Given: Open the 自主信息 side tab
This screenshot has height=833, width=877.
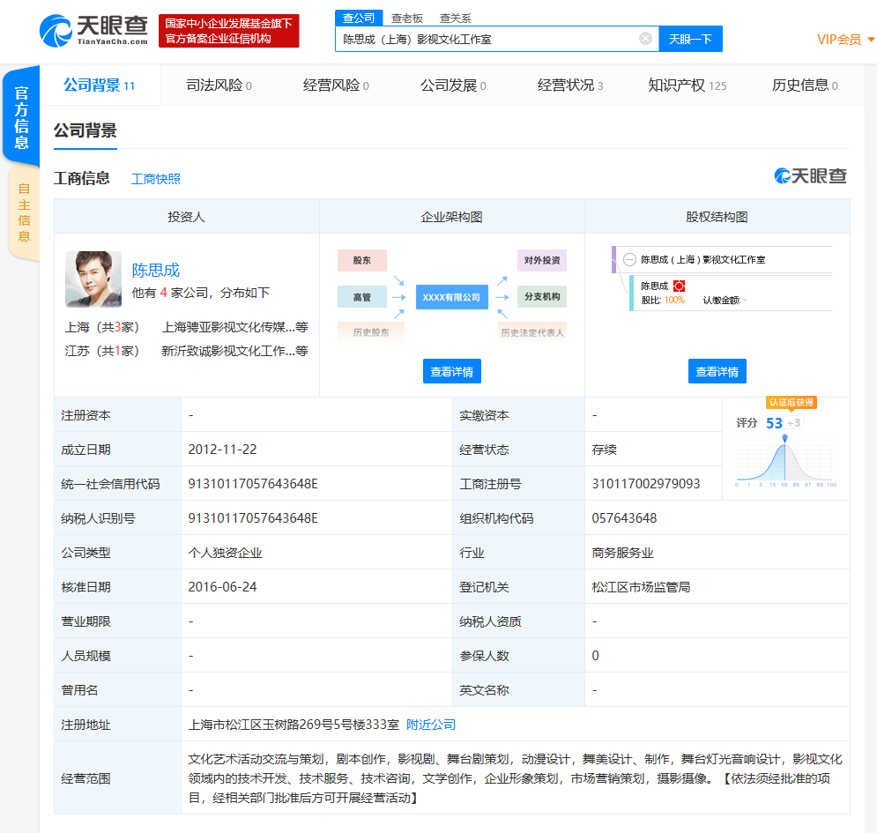Looking at the screenshot, I should pyautogui.click(x=24, y=212).
